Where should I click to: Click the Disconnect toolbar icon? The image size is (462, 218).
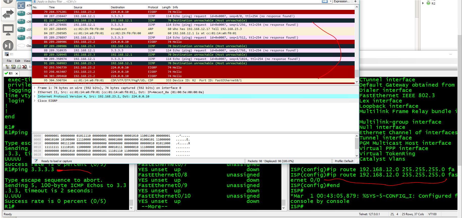[x=24, y=67]
